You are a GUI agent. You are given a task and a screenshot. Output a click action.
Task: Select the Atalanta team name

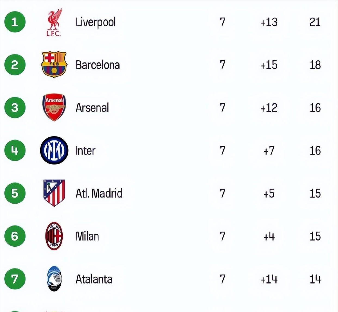(x=94, y=279)
